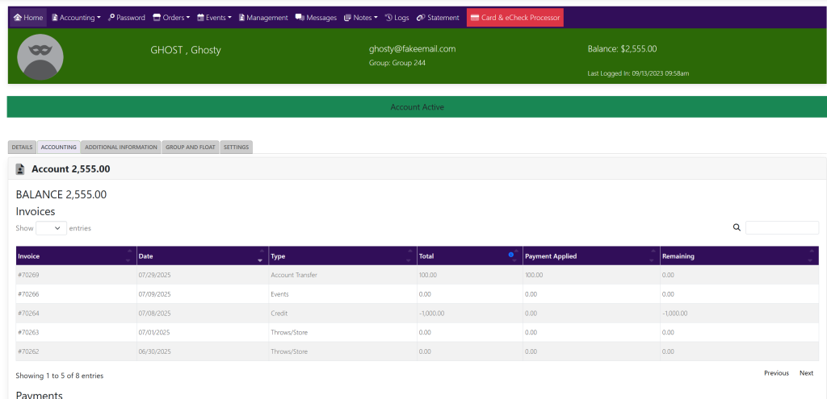This screenshot has width=827, height=399.
Task: View the Logs page
Action: pos(397,18)
